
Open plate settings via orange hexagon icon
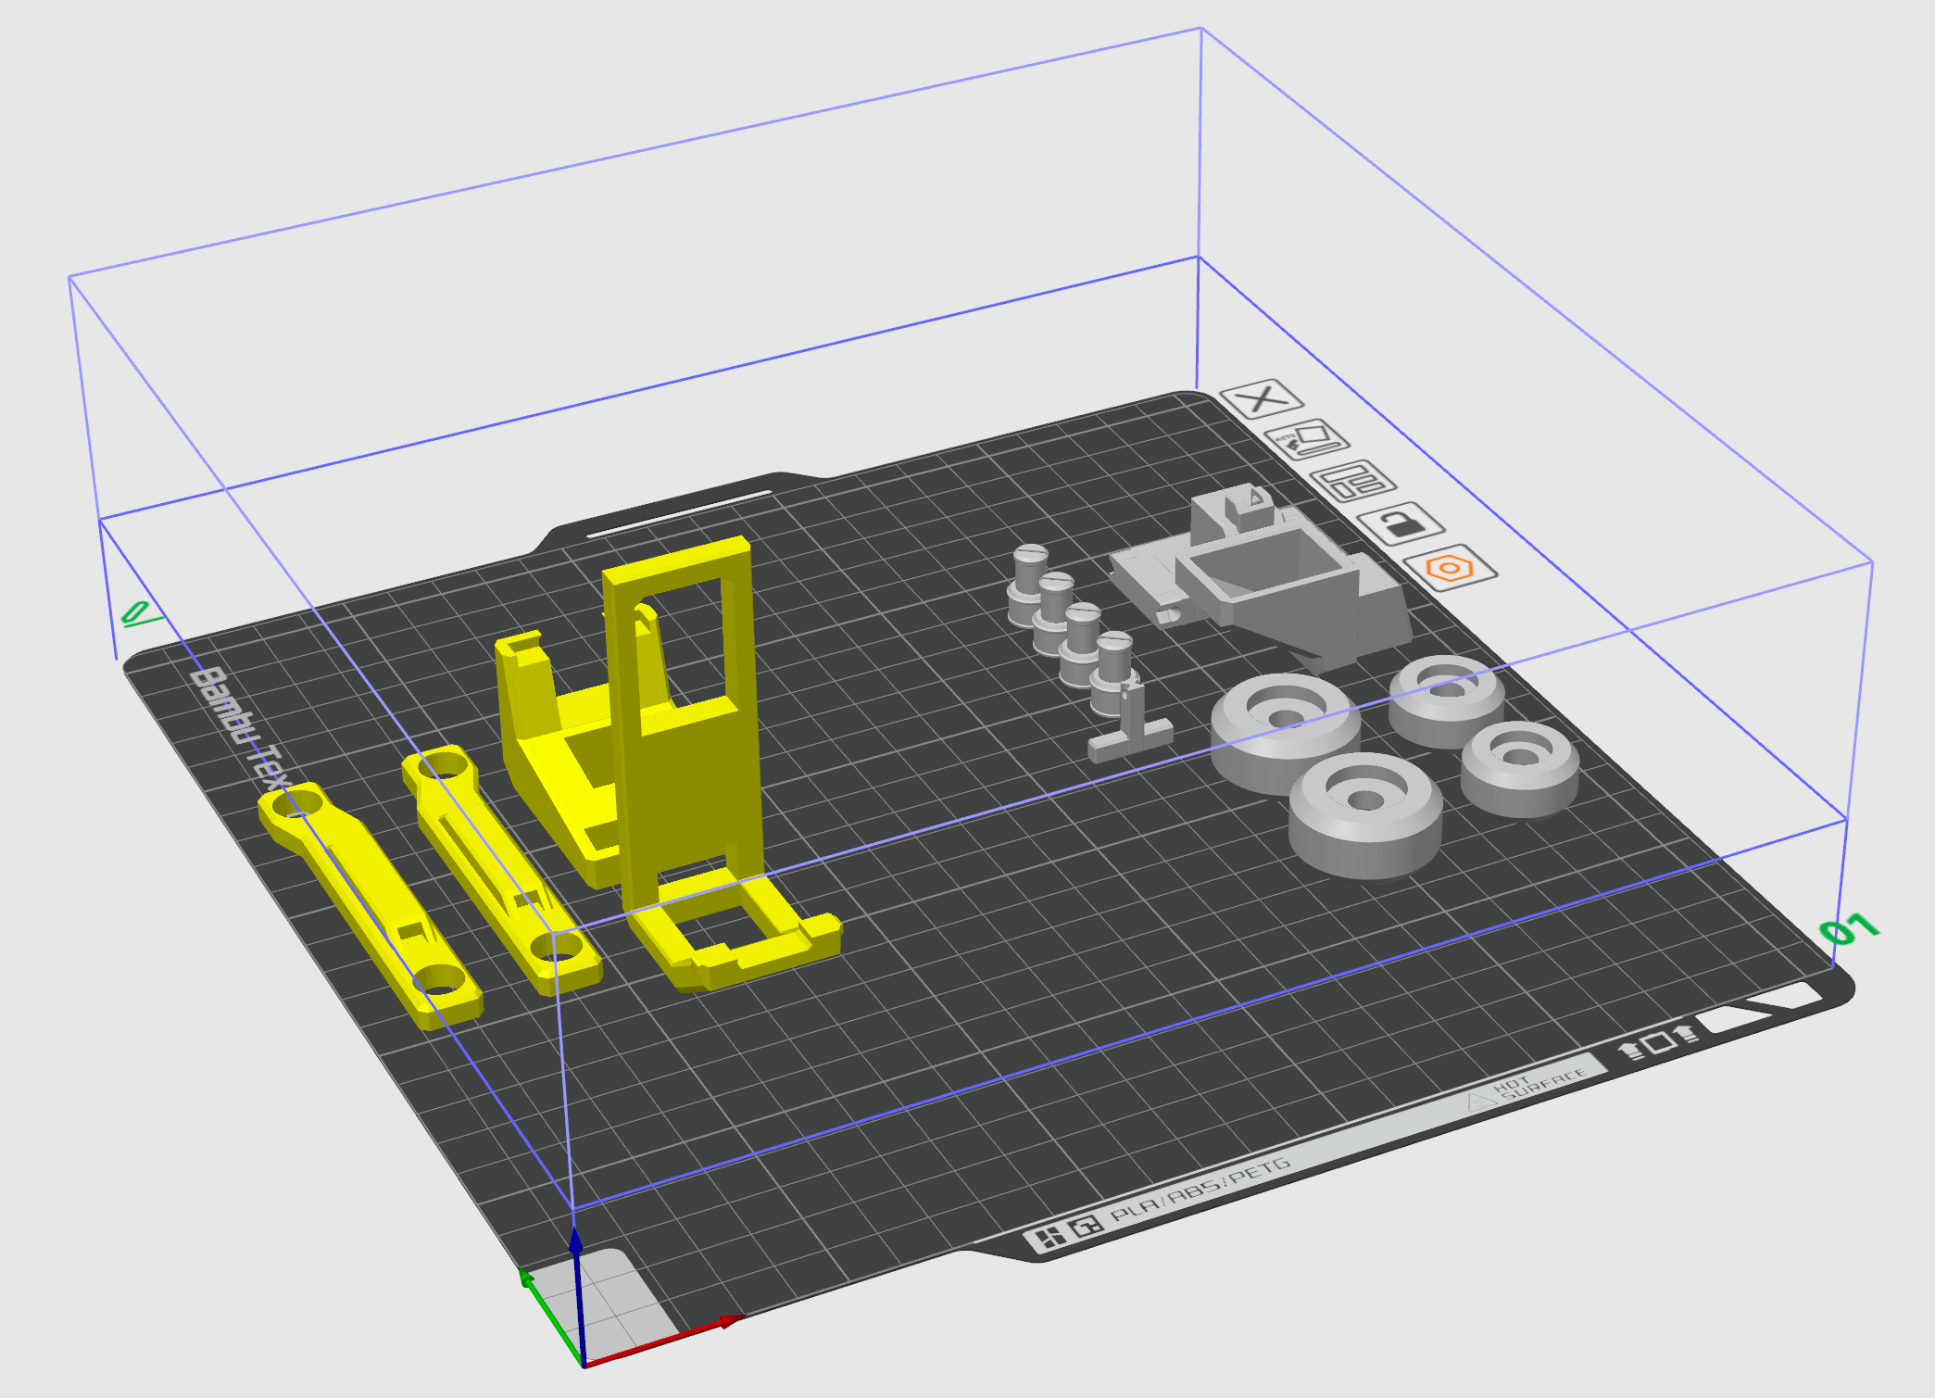click(1451, 567)
